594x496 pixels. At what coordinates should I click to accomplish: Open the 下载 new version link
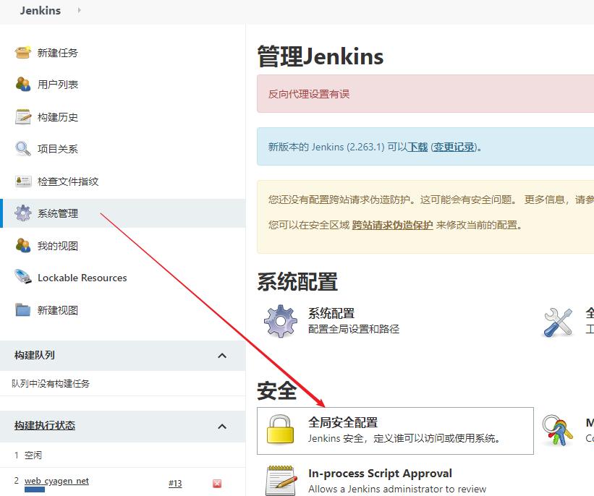(417, 147)
